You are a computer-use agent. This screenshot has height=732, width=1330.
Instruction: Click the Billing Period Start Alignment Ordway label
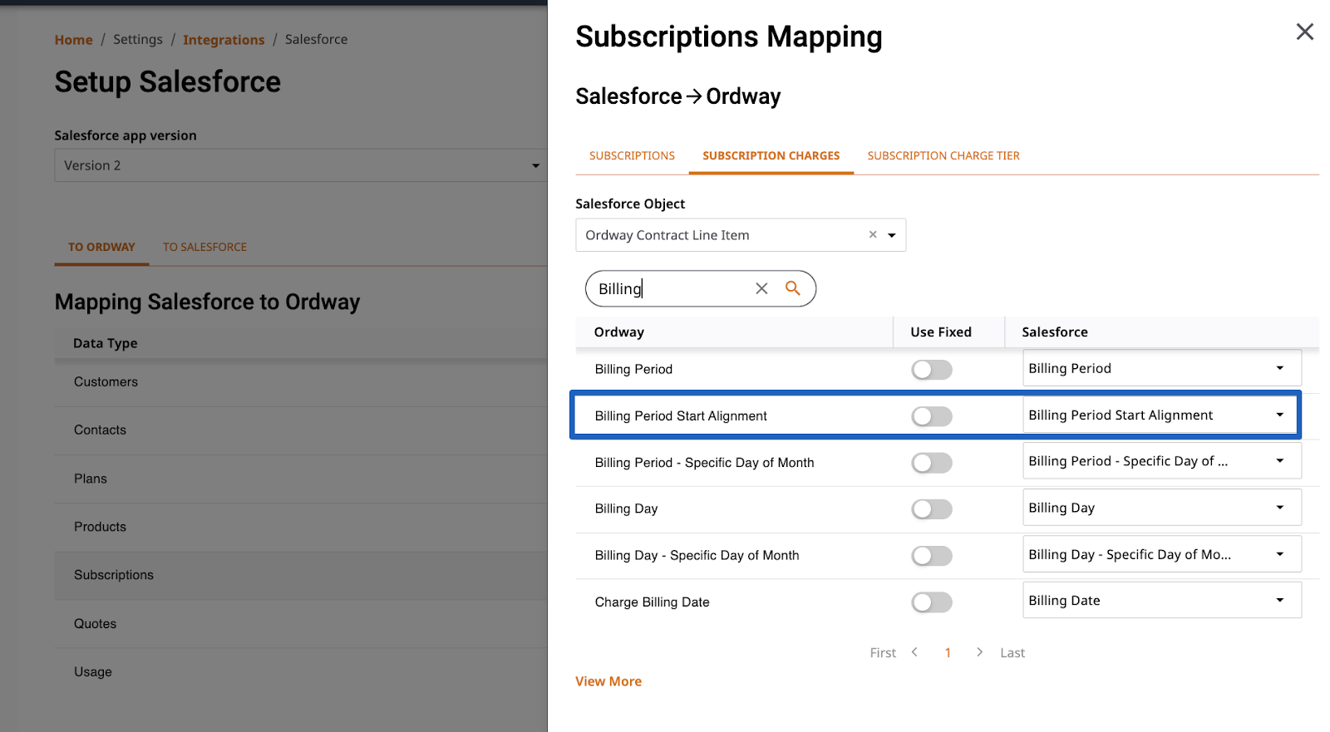[x=681, y=415]
